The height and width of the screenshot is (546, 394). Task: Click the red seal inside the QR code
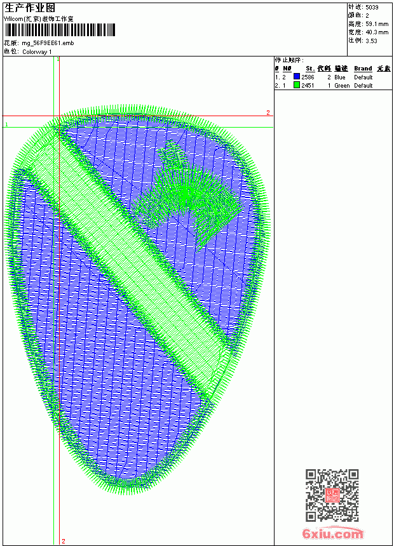[x=332, y=495]
